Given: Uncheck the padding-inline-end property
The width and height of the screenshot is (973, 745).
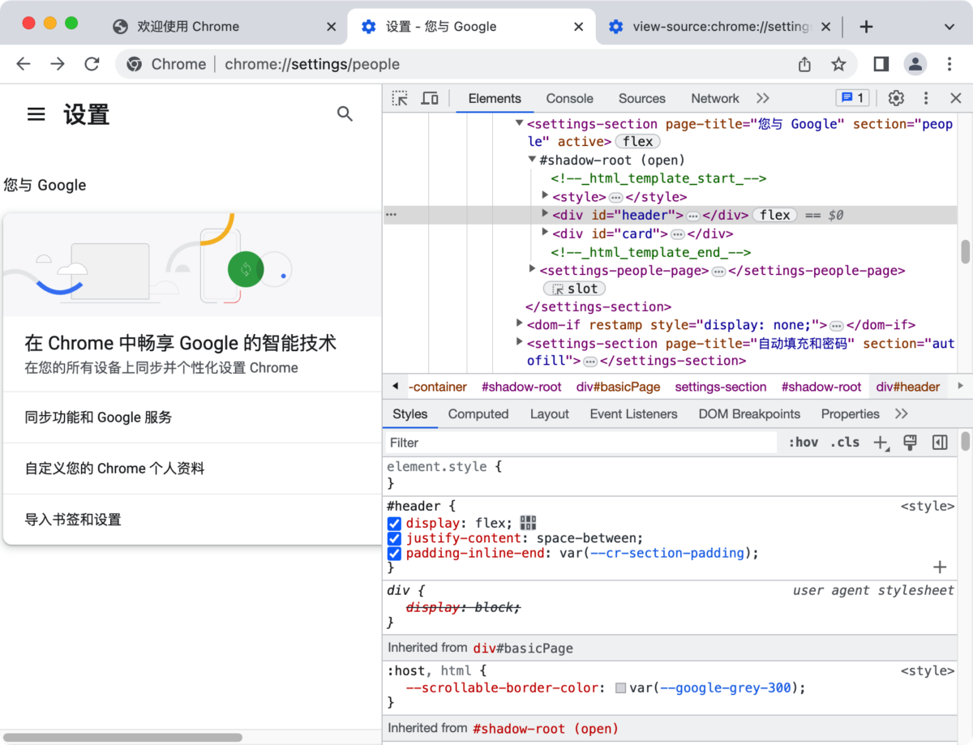Looking at the screenshot, I should pyautogui.click(x=394, y=553).
